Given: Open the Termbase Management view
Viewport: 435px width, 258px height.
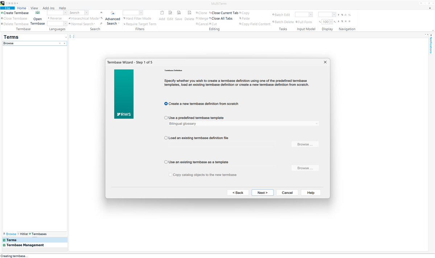Looking at the screenshot, I should pos(35,245).
